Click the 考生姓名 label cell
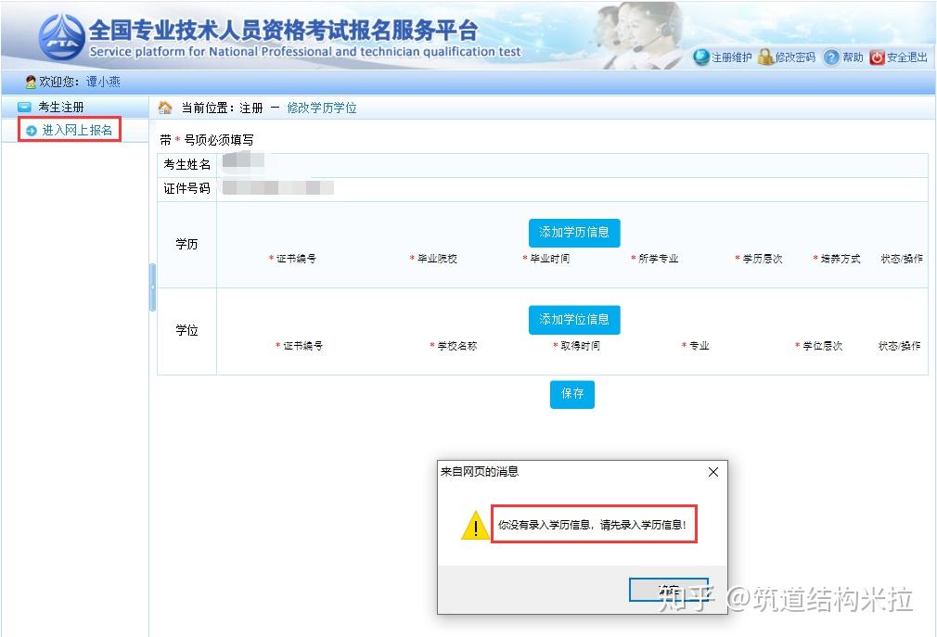937x637 pixels. pyautogui.click(x=187, y=165)
